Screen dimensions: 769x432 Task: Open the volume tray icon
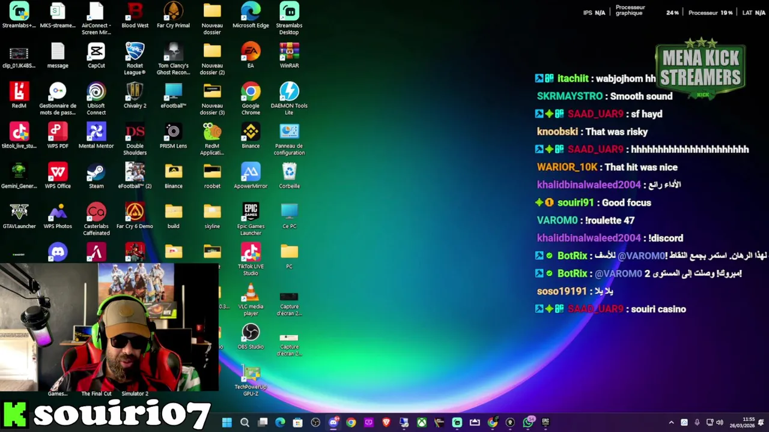720,422
